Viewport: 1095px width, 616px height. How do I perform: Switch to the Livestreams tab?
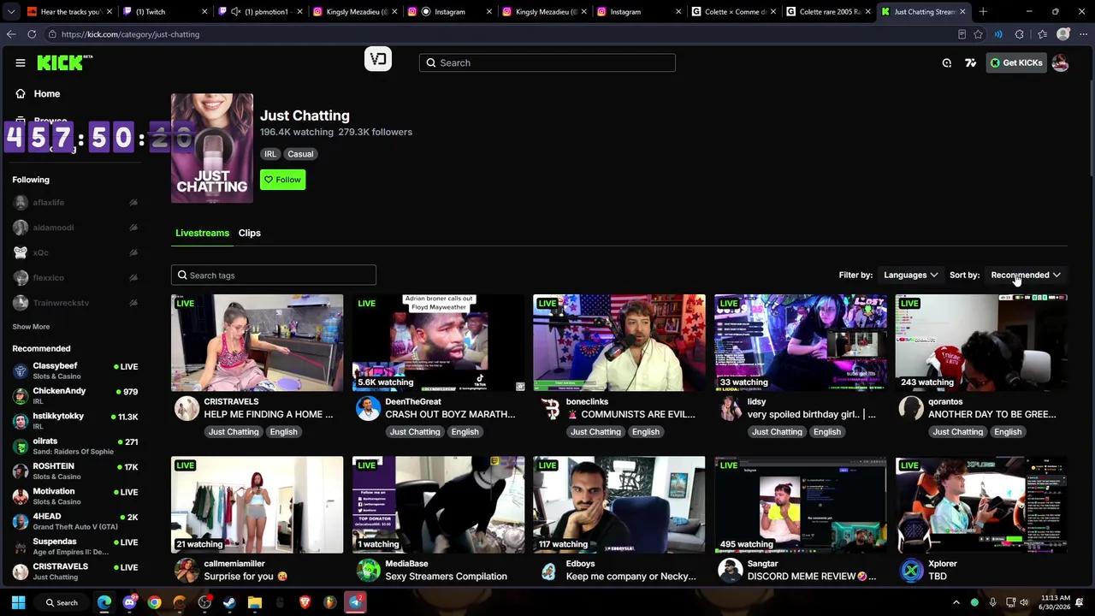(x=202, y=233)
